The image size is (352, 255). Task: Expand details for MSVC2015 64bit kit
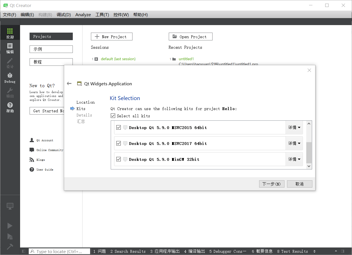pos(294,127)
